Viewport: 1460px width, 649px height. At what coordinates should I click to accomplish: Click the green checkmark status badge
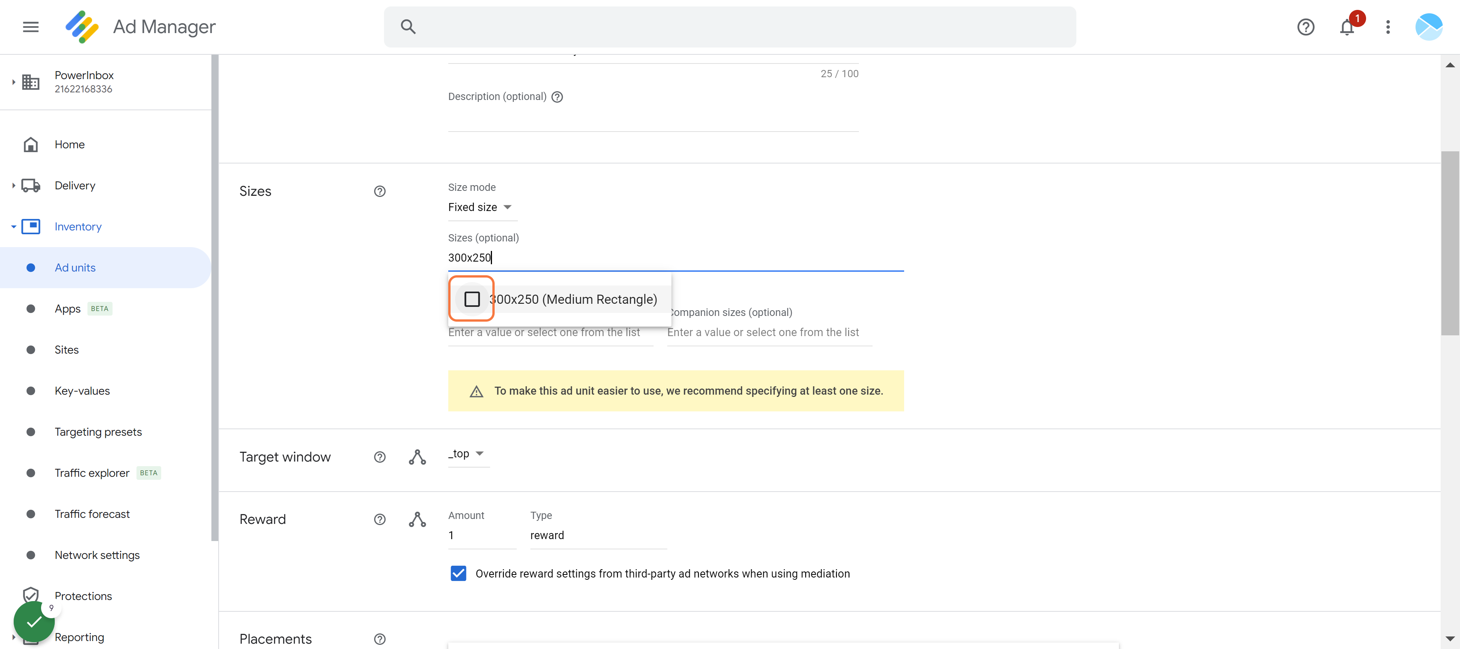(34, 622)
